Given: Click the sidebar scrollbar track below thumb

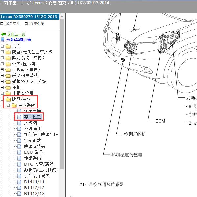Looking at the screenshot, I should [62, 183].
